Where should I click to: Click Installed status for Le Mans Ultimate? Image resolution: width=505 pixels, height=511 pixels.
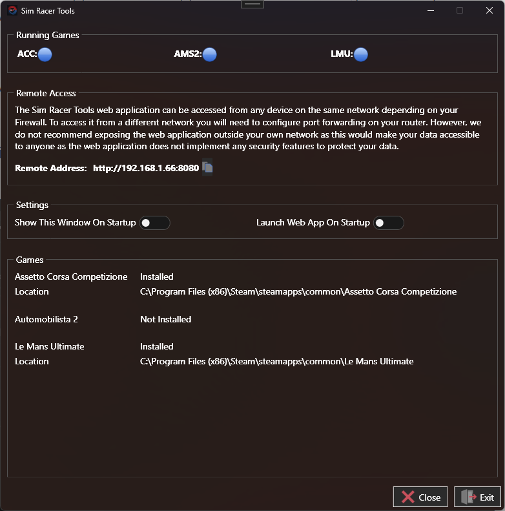[157, 346]
